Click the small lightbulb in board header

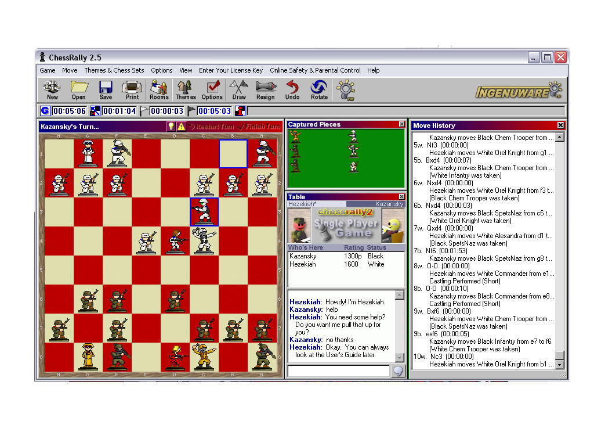pyautogui.click(x=171, y=126)
